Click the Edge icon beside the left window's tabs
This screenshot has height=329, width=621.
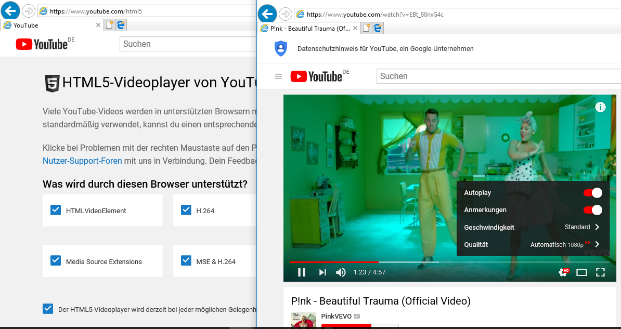[121, 25]
